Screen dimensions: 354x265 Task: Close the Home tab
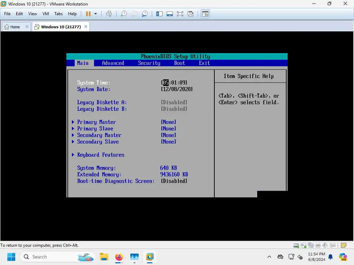coord(27,27)
